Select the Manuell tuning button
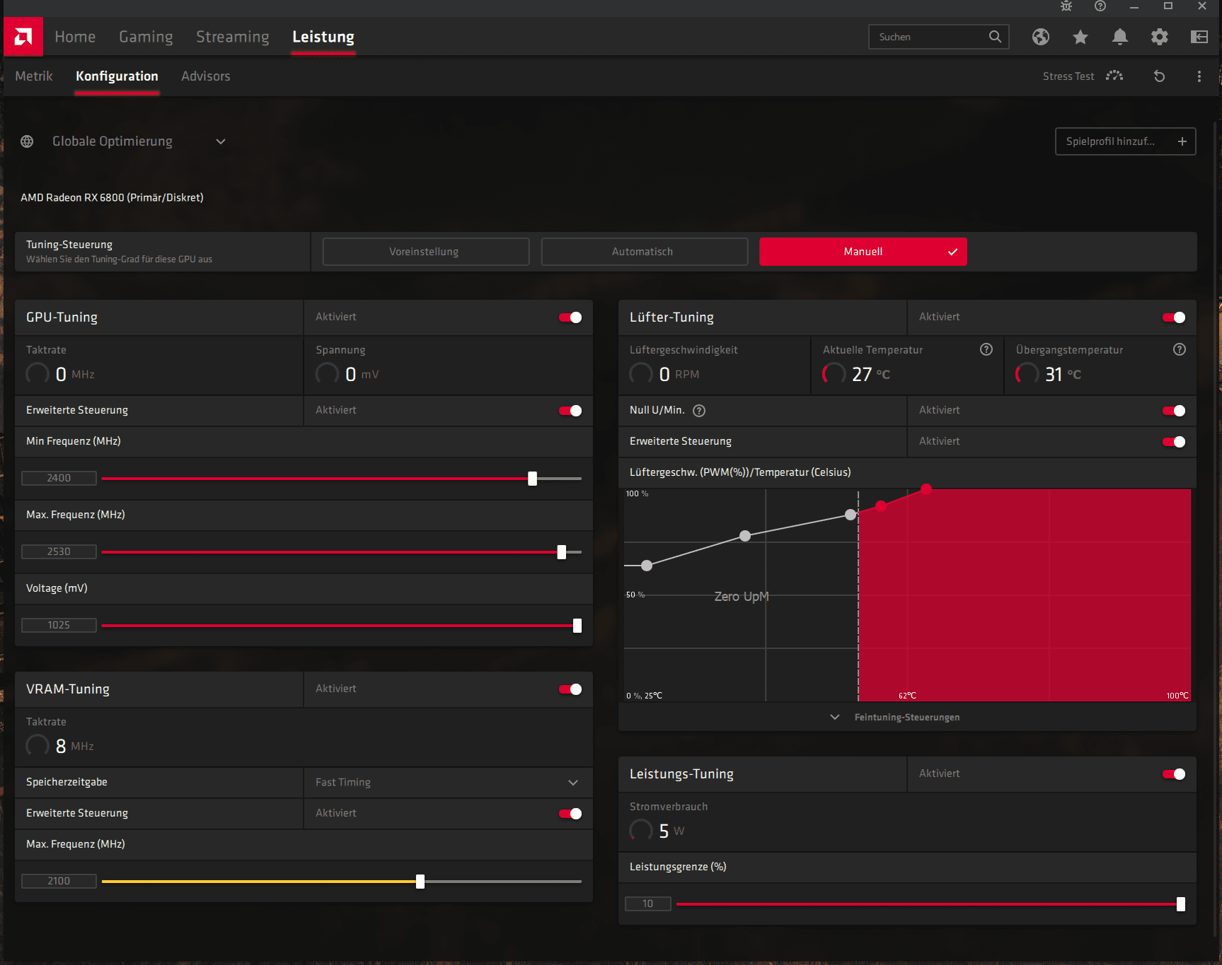This screenshot has height=965, width=1222. pos(863,252)
